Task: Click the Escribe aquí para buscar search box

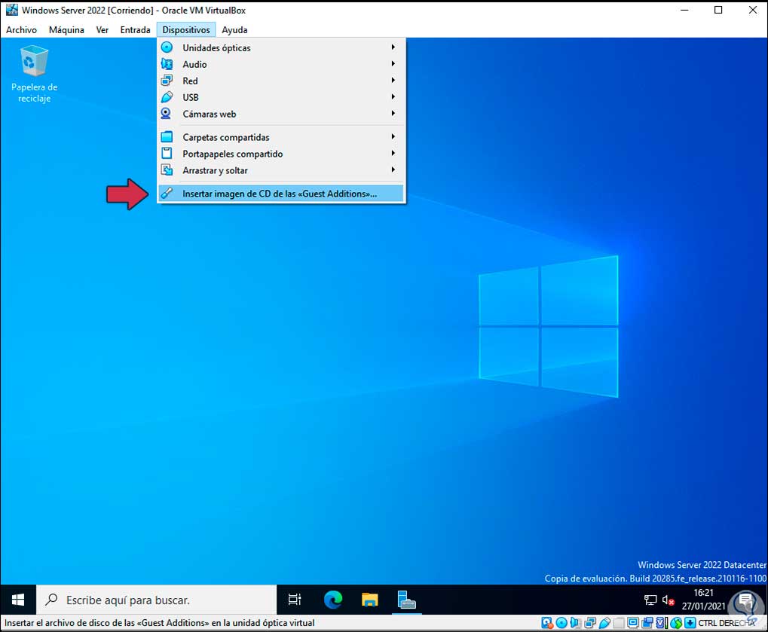Action: [x=157, y=600]
